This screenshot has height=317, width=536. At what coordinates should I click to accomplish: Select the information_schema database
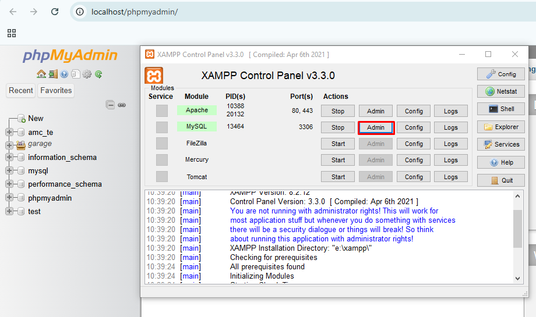62,157
